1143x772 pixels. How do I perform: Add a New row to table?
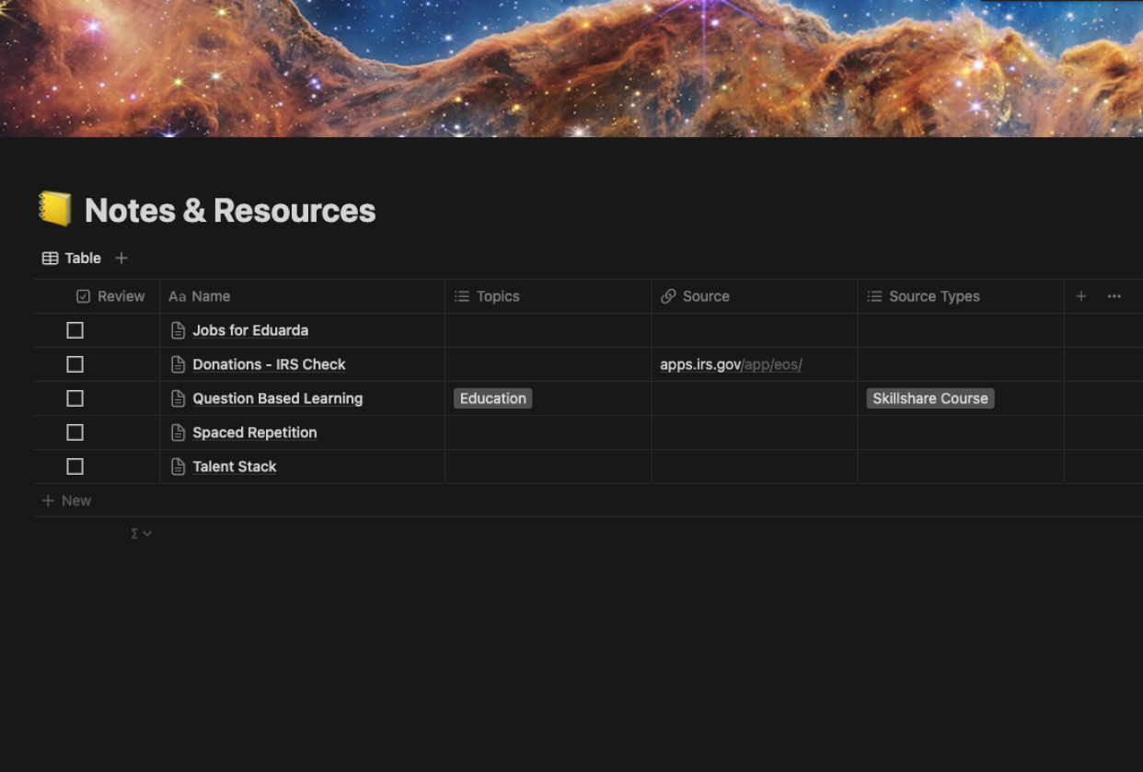(x=66, y=501)
